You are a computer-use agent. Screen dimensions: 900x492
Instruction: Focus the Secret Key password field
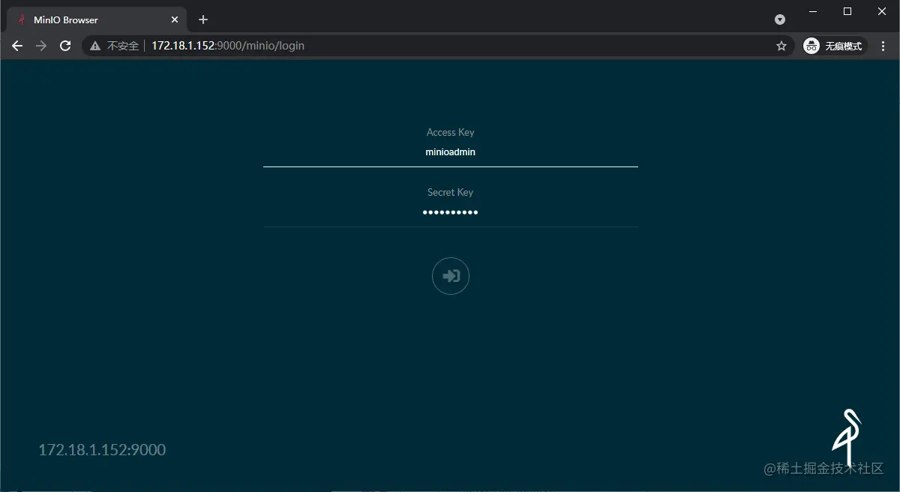pos(451,212)
